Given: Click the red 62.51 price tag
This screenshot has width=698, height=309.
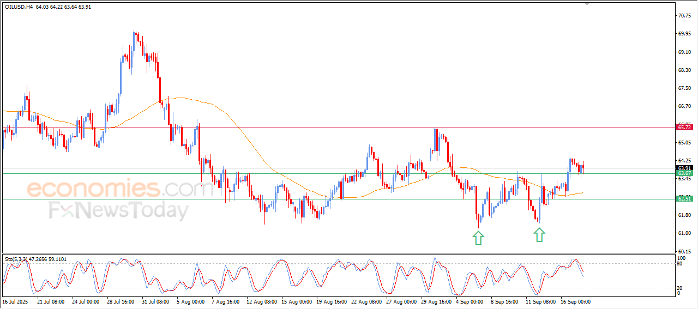Looking at the screenshot, I should pos(684,199).
